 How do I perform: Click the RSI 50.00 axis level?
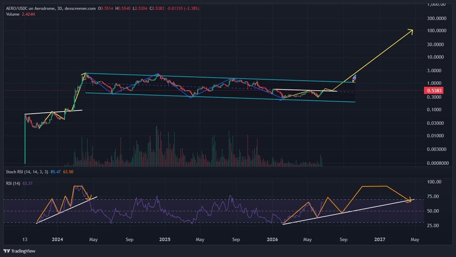433,211
